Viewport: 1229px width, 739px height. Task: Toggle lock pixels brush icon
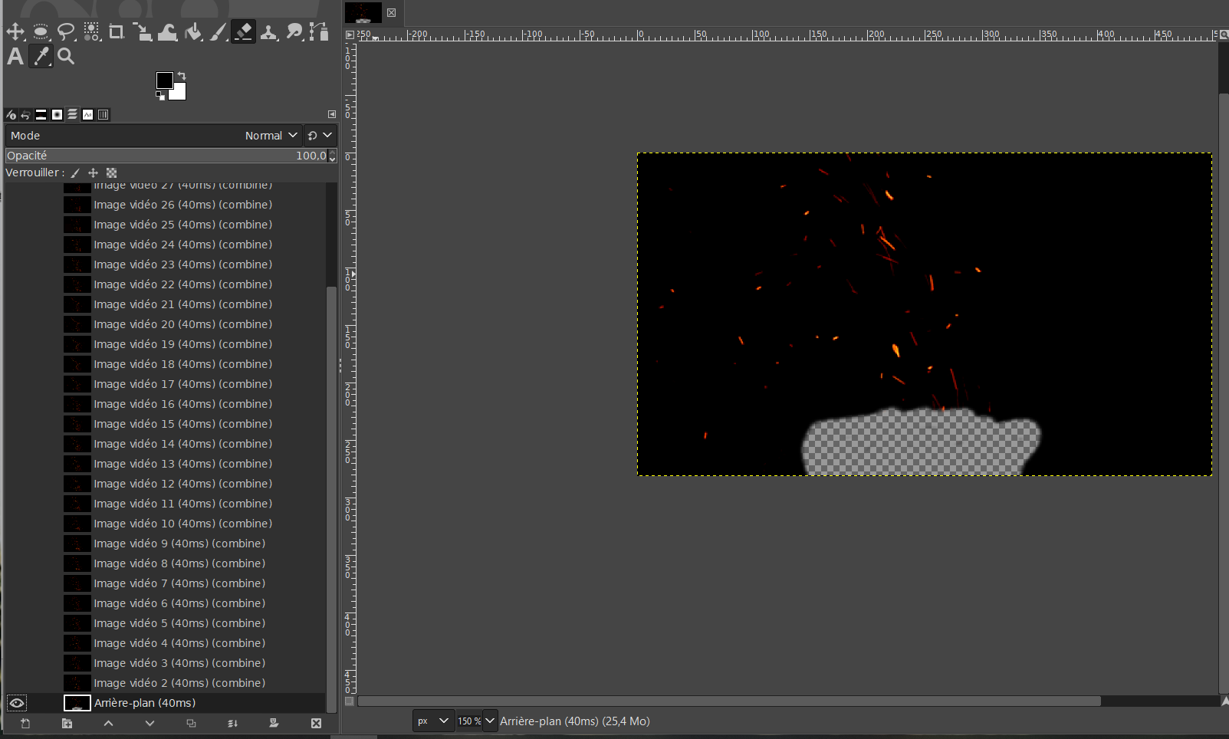pyautogui.click(x=75, y=173)
